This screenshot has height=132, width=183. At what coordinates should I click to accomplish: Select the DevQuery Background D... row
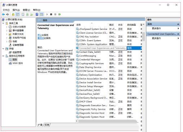click(109, 98)
